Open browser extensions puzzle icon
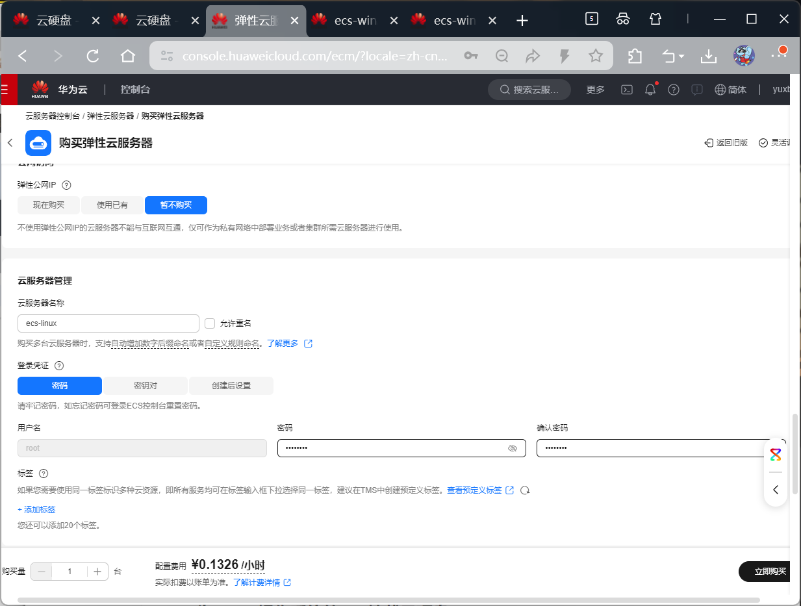This screenshot has width=801, height=606. [x=635, y=57]
